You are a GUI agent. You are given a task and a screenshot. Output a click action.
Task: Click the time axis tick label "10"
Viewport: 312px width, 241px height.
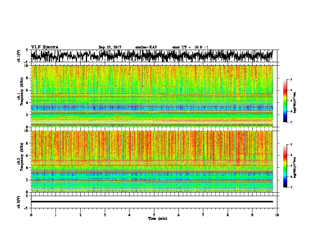tap(277, 215)
